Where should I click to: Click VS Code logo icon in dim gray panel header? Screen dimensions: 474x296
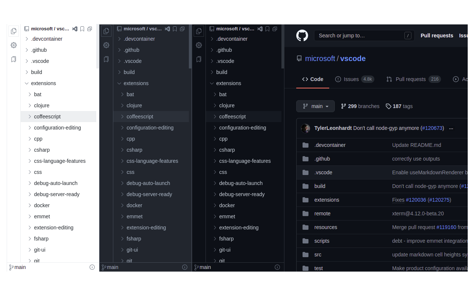click(x=167, y=29)
